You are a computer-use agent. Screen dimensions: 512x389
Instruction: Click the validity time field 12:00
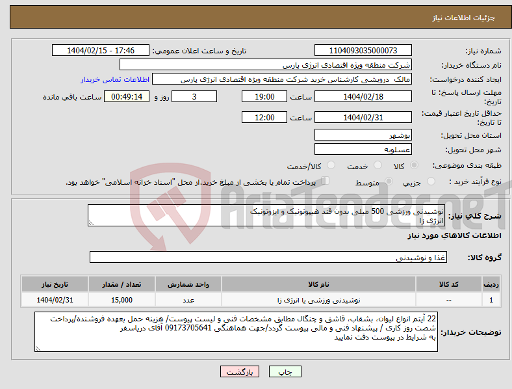[x=264, y=117]
